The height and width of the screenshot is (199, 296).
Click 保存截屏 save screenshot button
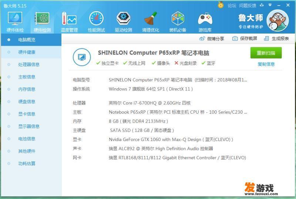point(245,39)
